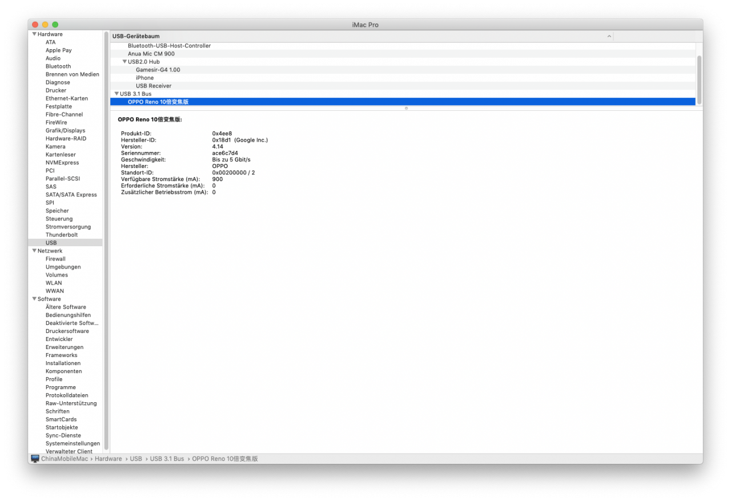Select FireWire in the sidebar
Screen dimensions: 731x501
56,122
